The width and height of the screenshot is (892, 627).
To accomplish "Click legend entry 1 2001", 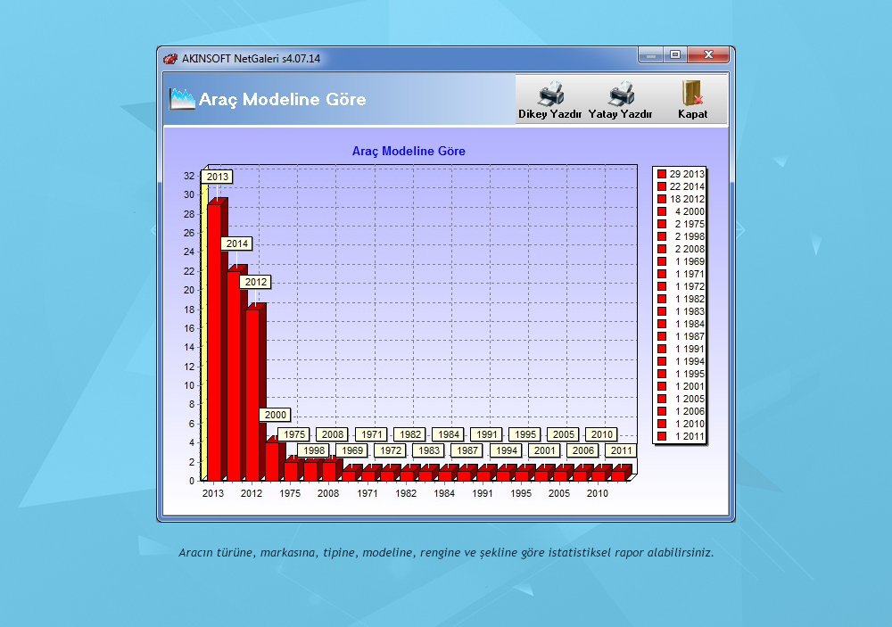I will click(x=681, y=386).
